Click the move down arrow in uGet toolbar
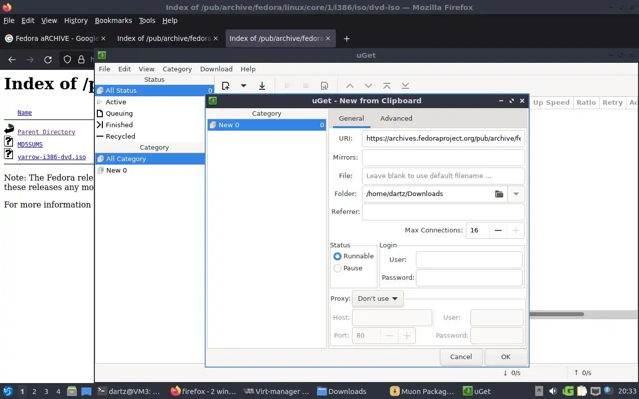This screenshot has width=639, height=399. [368, 86]
